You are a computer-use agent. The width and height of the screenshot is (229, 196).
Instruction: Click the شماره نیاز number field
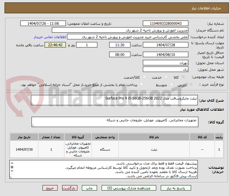[166, 24]
